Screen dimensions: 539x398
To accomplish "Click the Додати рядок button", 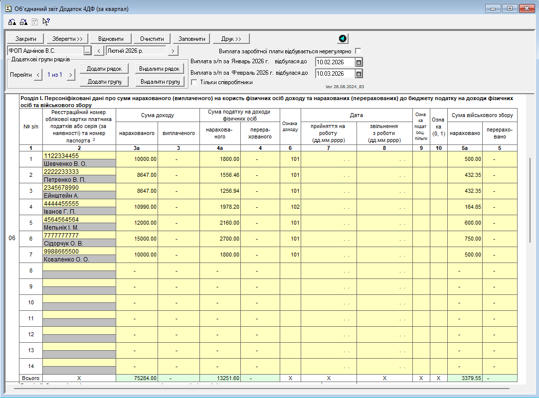I will tap(104, 69).
